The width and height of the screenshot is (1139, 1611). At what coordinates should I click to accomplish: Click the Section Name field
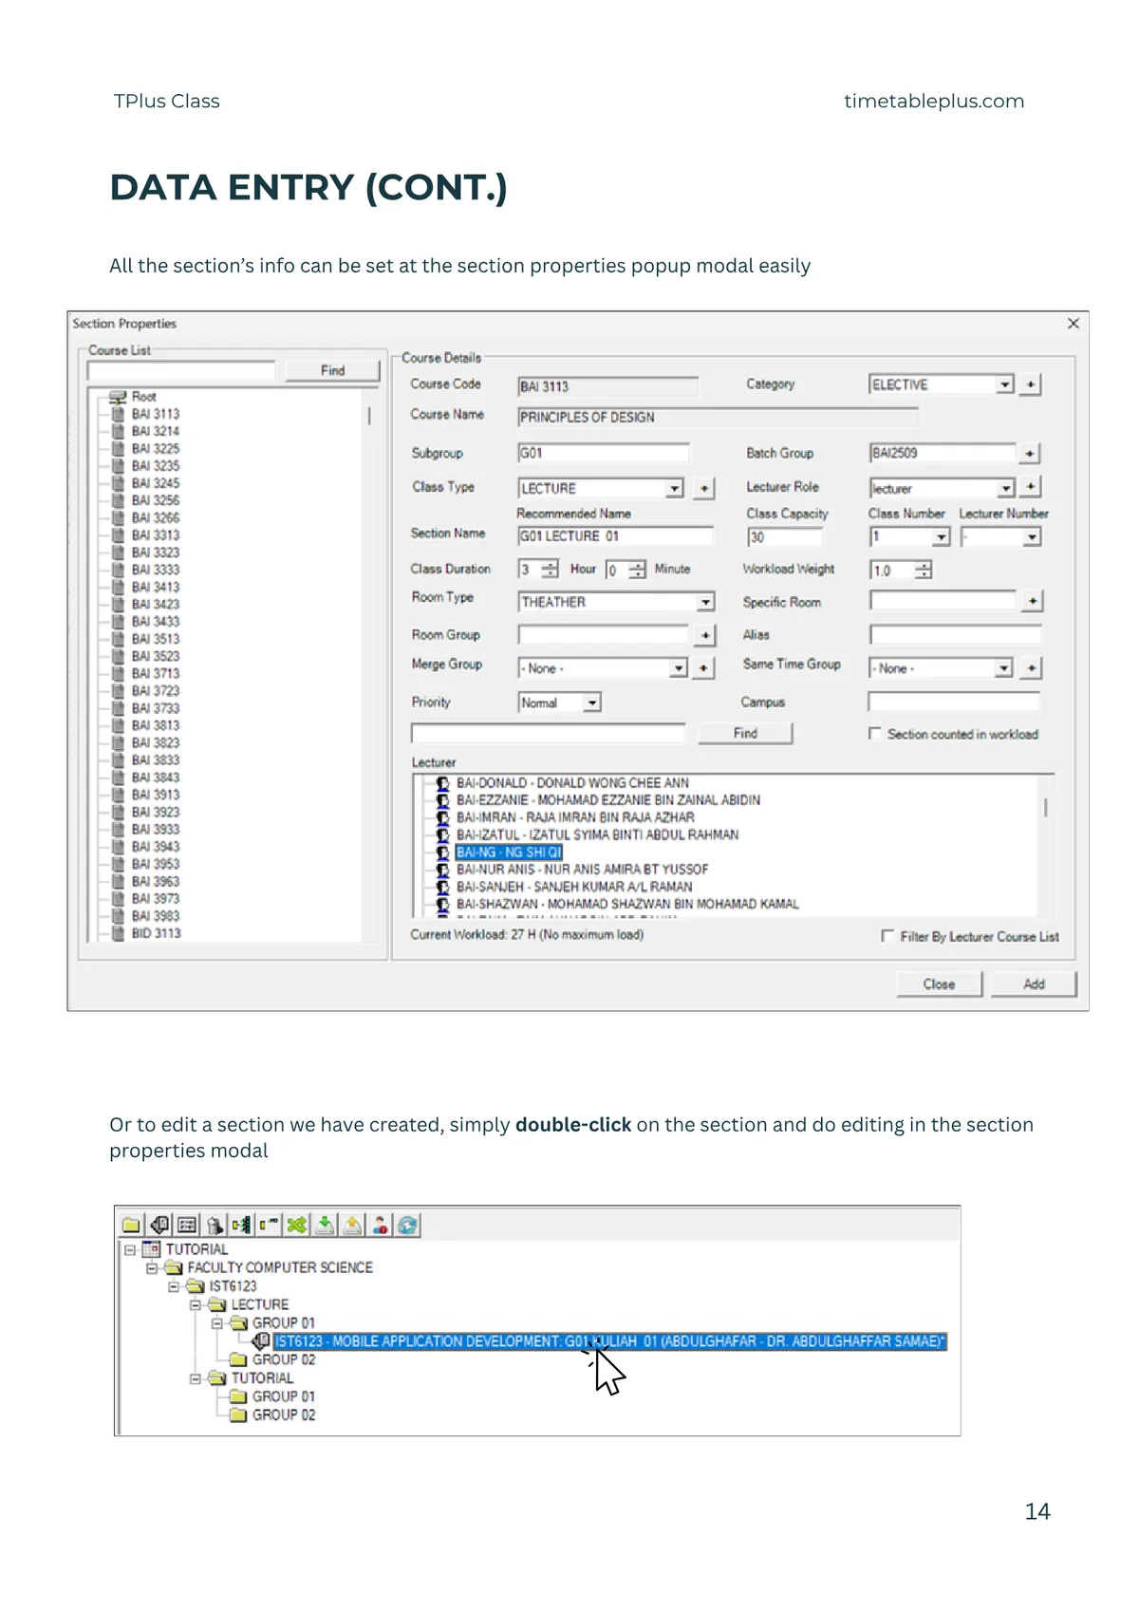[x=614, y=536]
